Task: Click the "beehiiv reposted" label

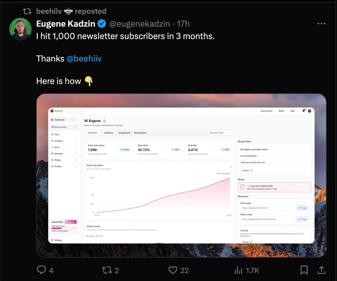Action: point(71,11)
